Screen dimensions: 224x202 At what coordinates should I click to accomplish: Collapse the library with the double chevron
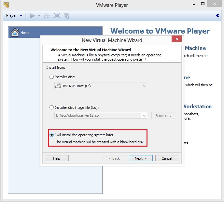coord(217,15)
